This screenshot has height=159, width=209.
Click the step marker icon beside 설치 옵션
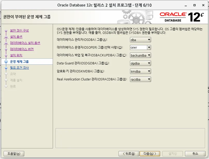click(6, 37)
